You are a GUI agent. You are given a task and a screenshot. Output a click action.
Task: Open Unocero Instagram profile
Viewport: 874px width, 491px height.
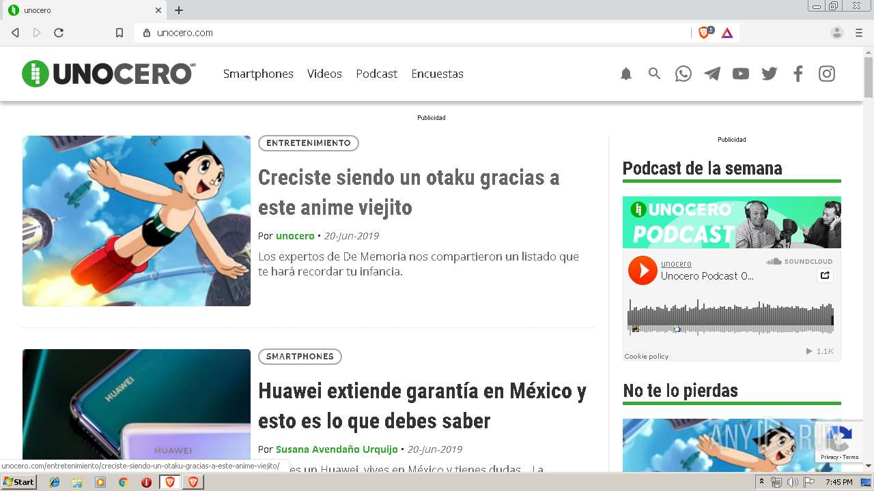click(827, 74)
